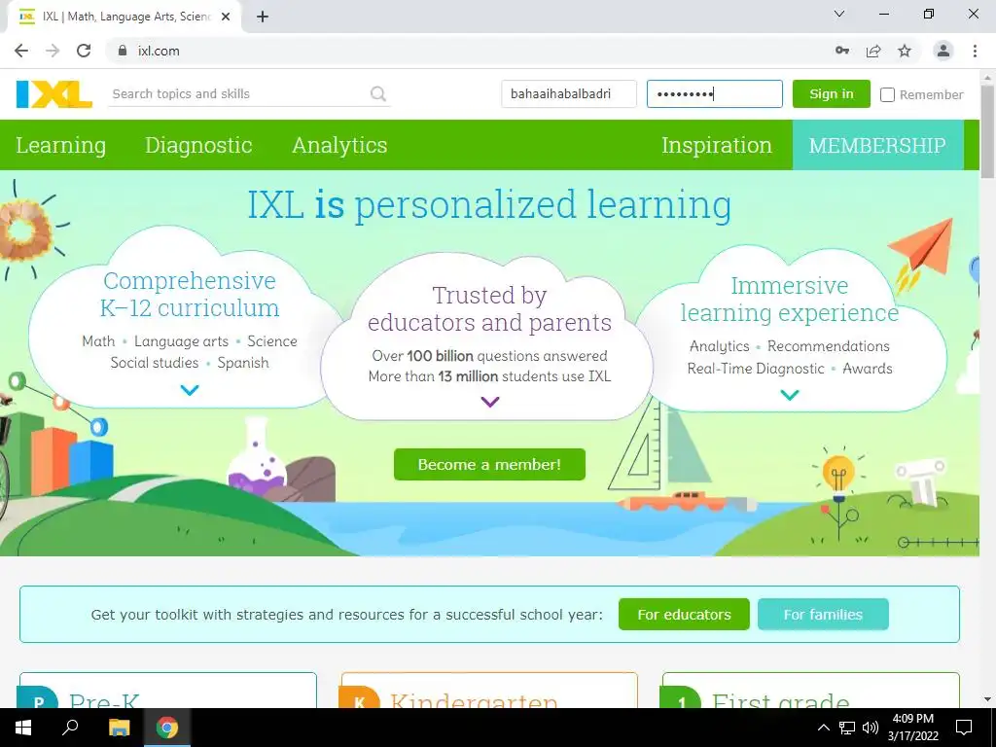Open the Learning menu

pyautogui.click(x=61, y=146)
